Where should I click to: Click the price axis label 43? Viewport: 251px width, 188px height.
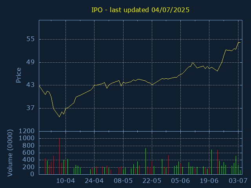[31, 85]
